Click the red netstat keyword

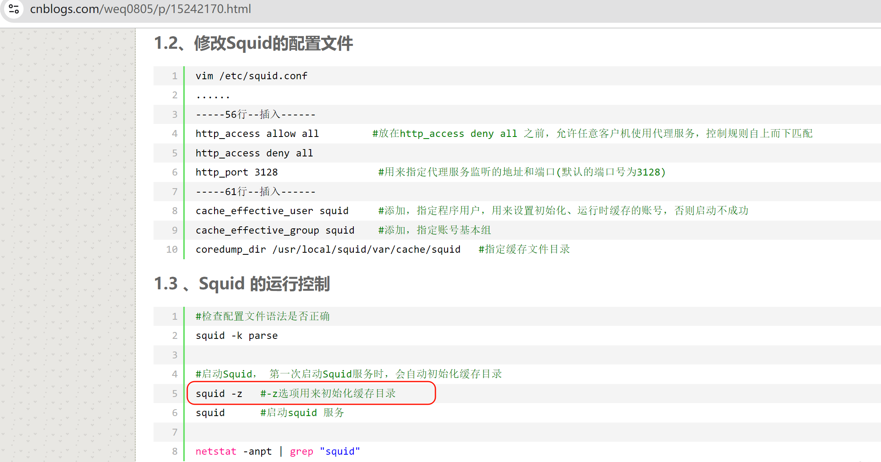click(x=216, y=451)
